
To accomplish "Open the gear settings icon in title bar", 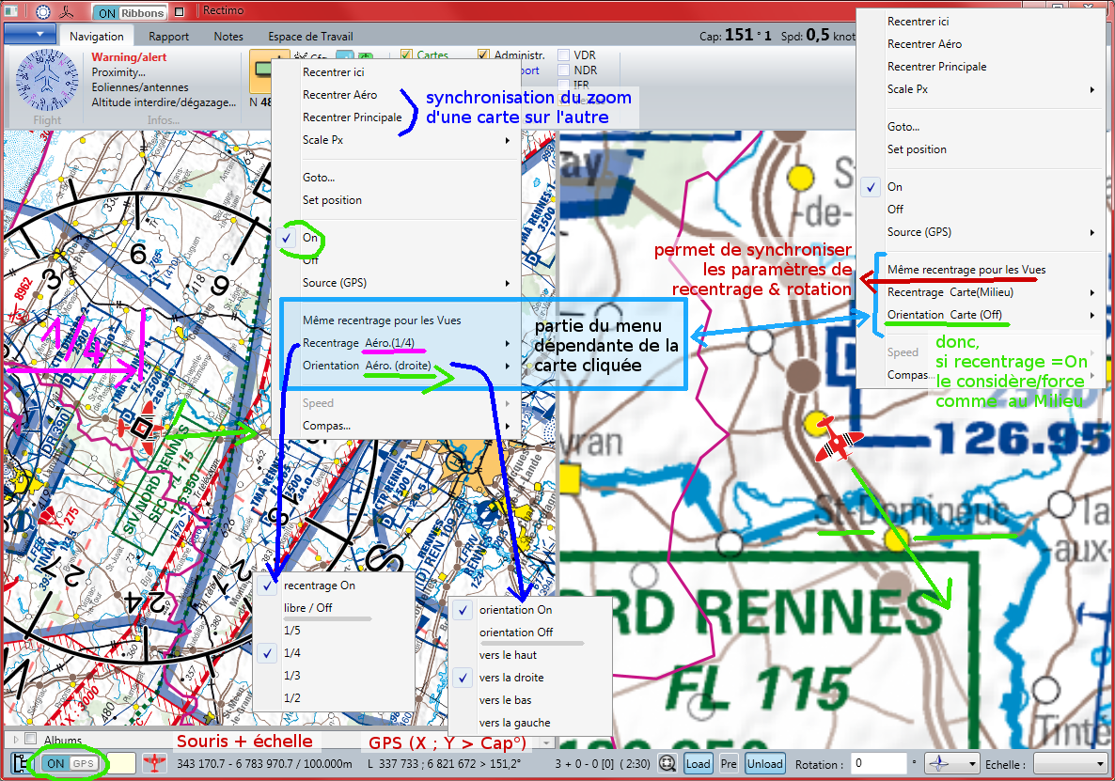I will (43, 12).
